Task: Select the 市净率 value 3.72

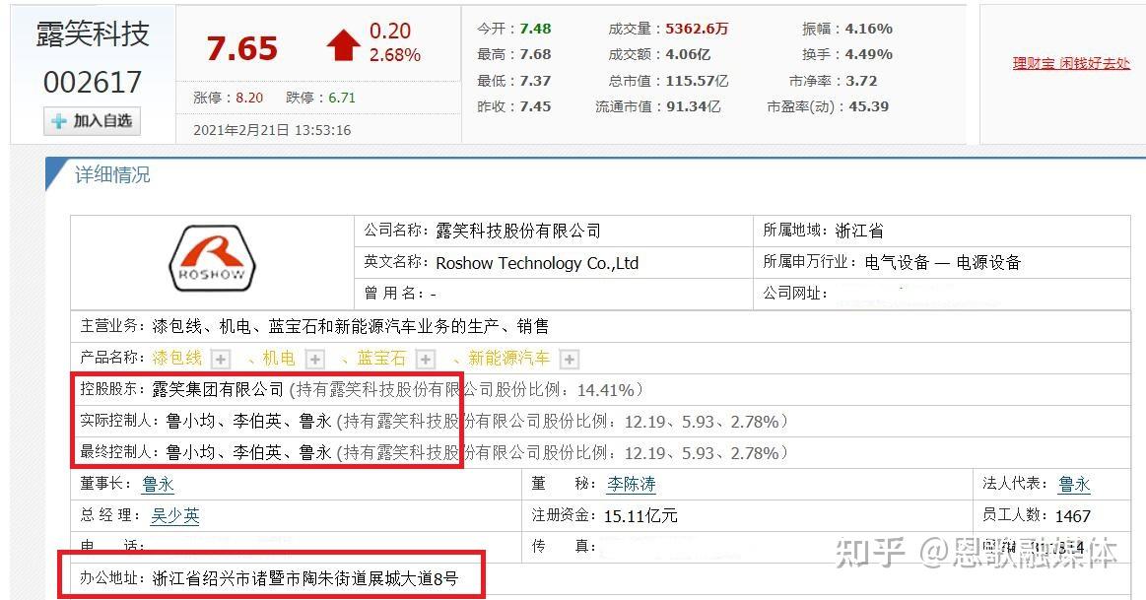Action: 861,81
